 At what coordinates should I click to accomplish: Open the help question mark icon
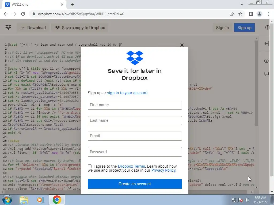267,27
